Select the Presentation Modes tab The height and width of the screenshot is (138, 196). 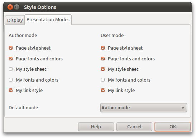click(48, 19)
